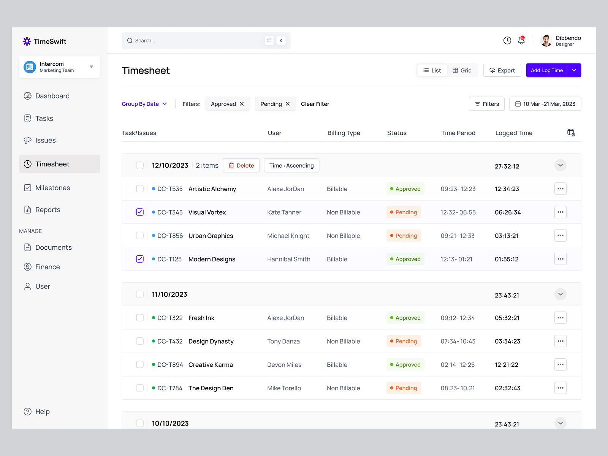Select all items for 12/10/2023 group
Viewport: 608px width, 456px height.
tap(140, 165)
